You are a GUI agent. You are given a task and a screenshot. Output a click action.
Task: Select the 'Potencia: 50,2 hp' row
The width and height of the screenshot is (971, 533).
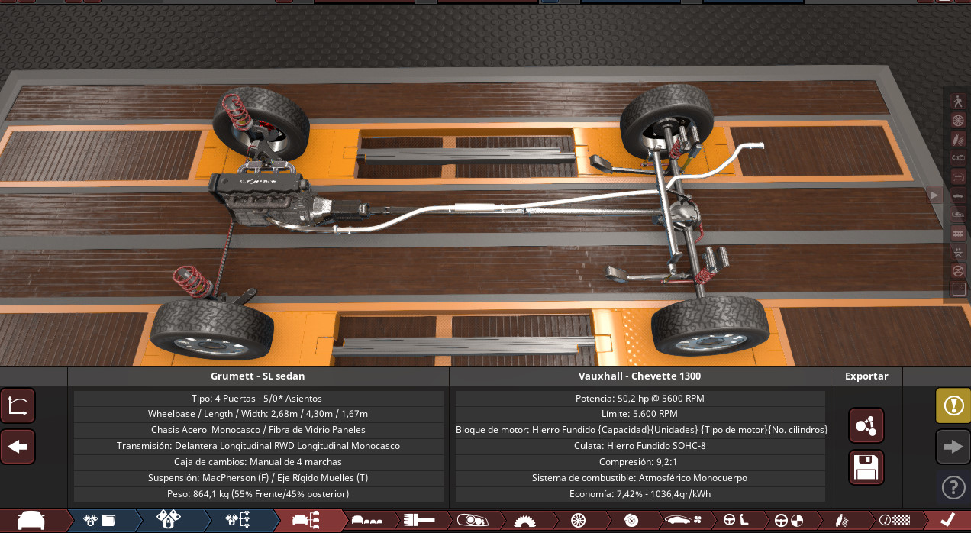coord(640,399)
